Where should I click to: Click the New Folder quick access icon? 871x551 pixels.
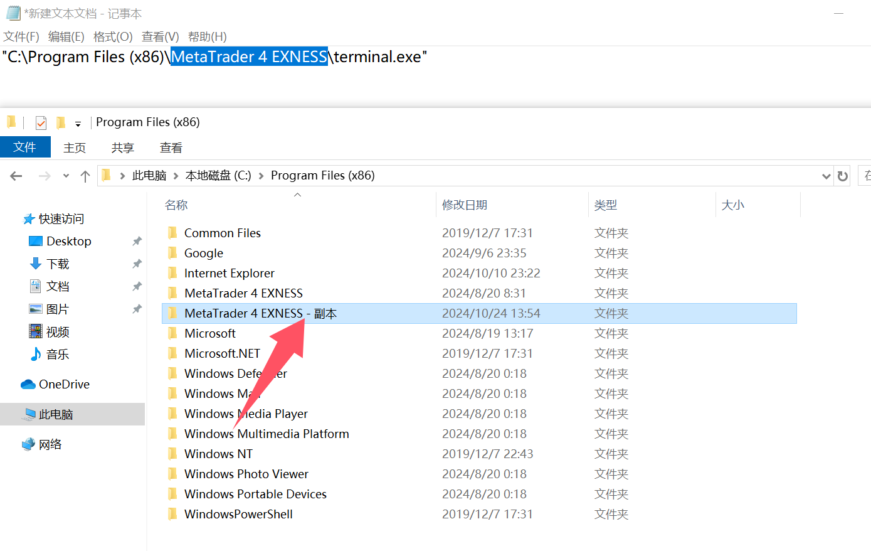pyautogui.click(x=60, y=122)
